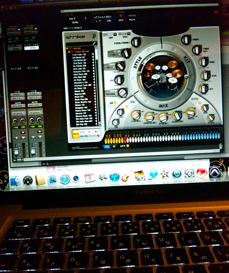Image resolution: width=229 pixels, height=273 pixels.
Task: Open the Speed dropdown set to Normal
Action: click(125, 34)
